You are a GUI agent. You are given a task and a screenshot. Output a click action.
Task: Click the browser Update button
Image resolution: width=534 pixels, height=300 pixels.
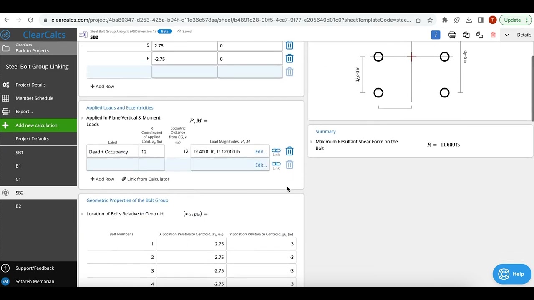[516, 20]
